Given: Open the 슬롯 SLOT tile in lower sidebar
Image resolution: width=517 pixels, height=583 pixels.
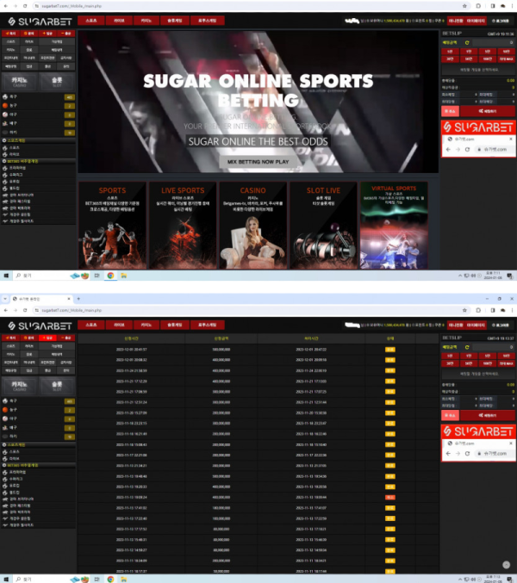Looking at the screenshot, I should [x=57, y=386].
